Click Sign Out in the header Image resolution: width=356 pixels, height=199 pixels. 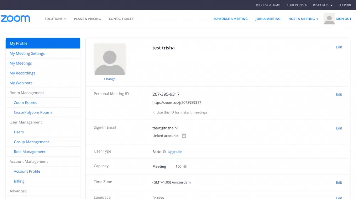tap(344, 19)
